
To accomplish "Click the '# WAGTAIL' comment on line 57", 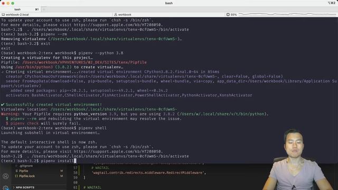I will pos(100,168).
